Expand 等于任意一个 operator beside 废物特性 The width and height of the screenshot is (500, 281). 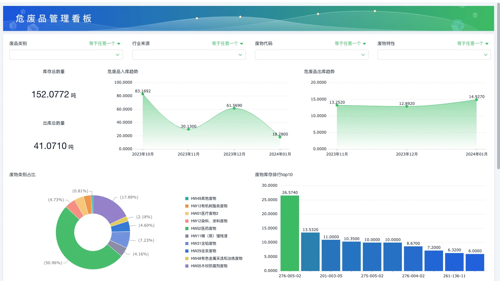click(x=472, y=43)
